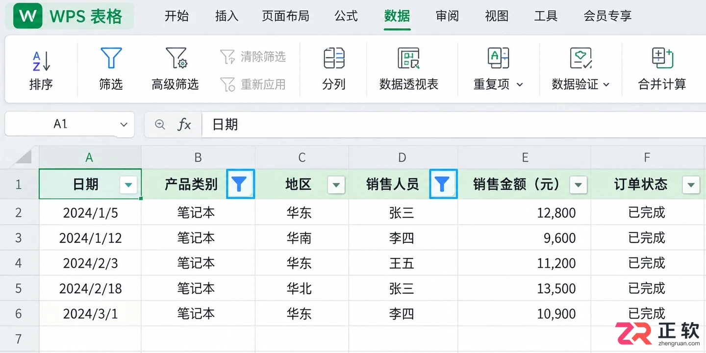Viewport: 706px width, 353px height.
Task: Click cell with date 2024/3/1
Action: pos(90,314)
